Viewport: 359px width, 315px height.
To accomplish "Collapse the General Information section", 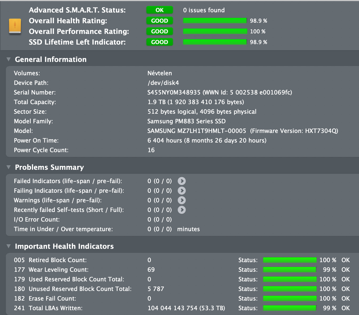I will coord(9,59).
